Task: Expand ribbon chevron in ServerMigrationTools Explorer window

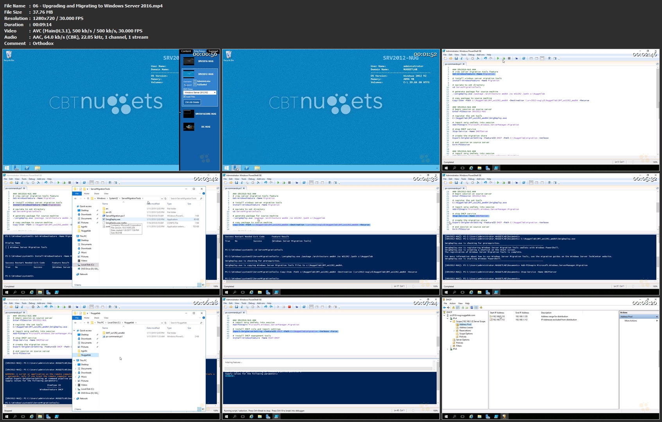Action: point(201,193)
